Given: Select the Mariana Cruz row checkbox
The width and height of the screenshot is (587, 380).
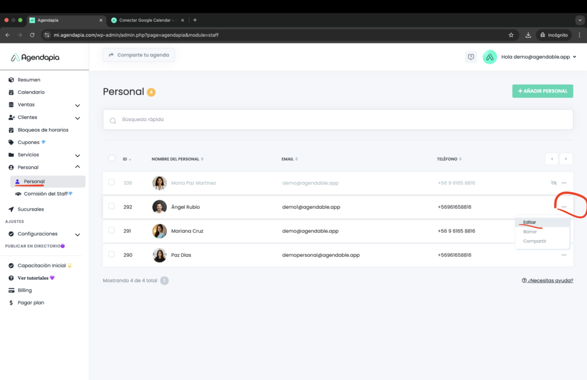Looking at the screenshot, I should click(x=112, y=230).
